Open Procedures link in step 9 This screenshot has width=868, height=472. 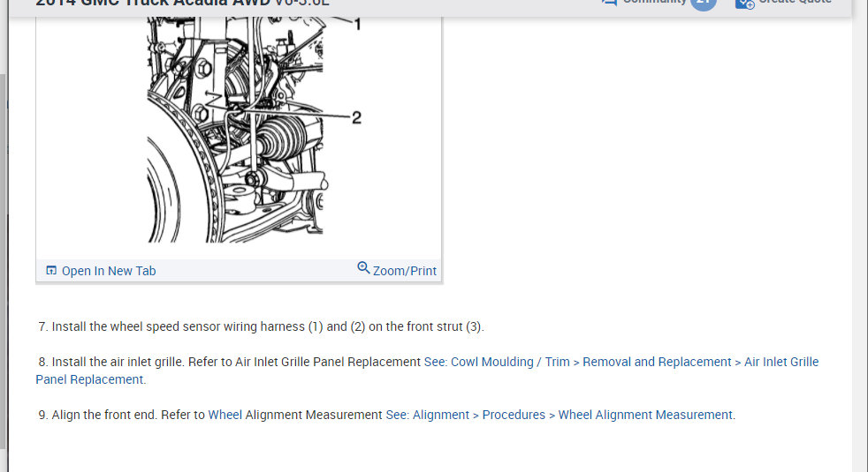[514, 415]
